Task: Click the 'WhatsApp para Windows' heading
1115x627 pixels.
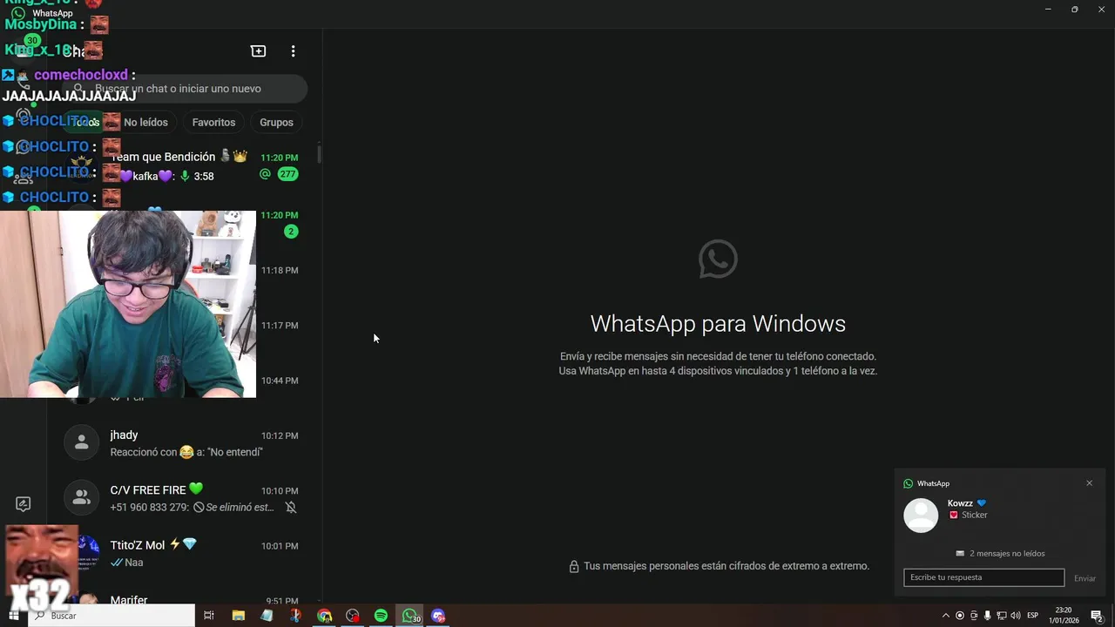Action: (718, 323)
